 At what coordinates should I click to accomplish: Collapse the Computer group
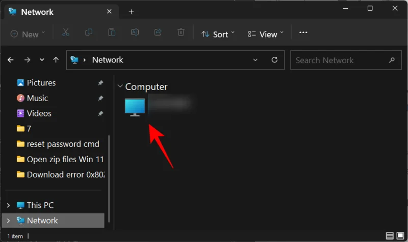point(120,86)
